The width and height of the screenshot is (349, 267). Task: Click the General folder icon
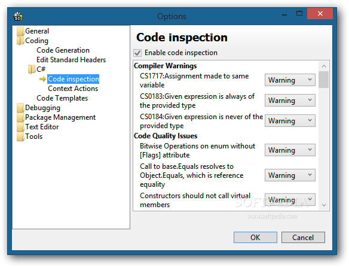tap(20, 31)
